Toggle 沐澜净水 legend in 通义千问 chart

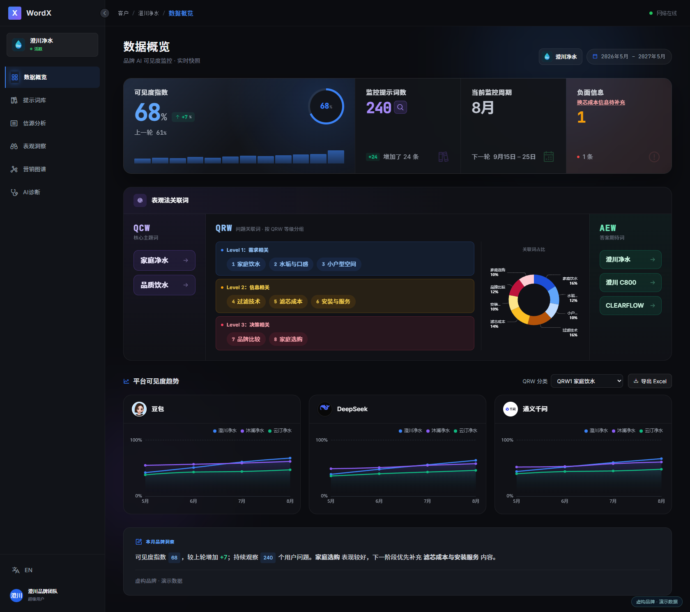point(623,431)
